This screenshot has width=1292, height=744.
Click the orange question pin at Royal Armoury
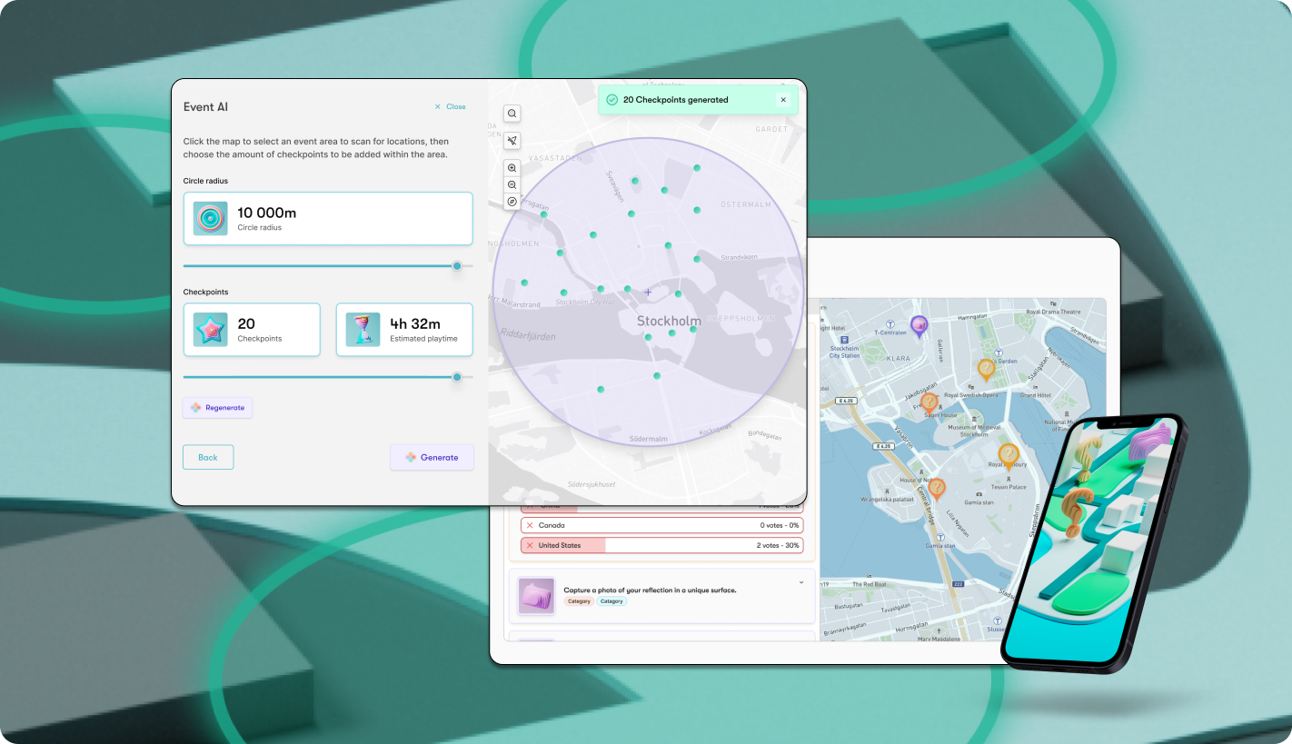(1009, 454)
